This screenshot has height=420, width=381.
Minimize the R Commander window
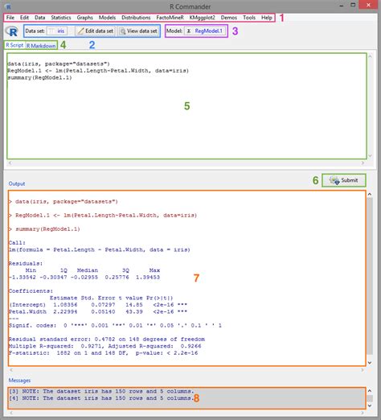click(x=342, y=6)
